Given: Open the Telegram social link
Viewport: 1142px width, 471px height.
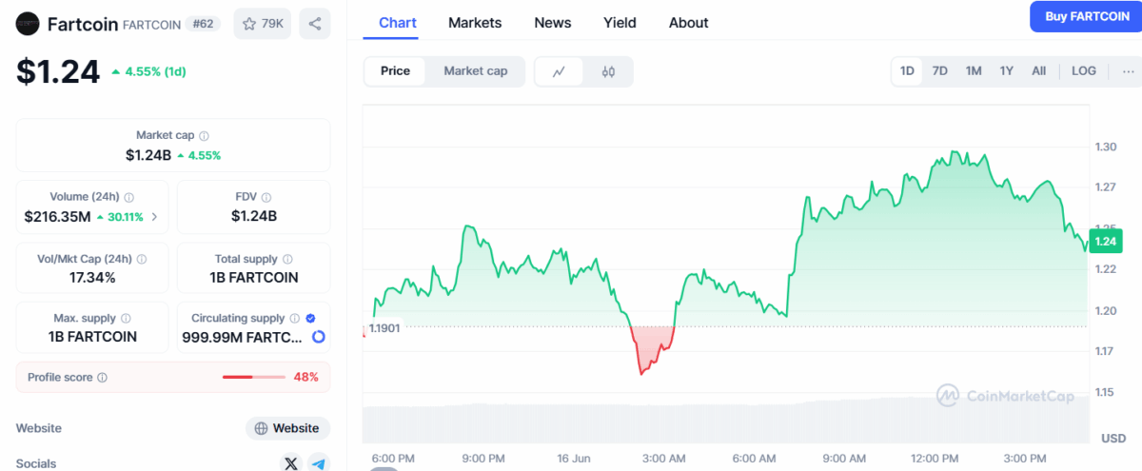Looking at the screenshot, I should [319, 463].
